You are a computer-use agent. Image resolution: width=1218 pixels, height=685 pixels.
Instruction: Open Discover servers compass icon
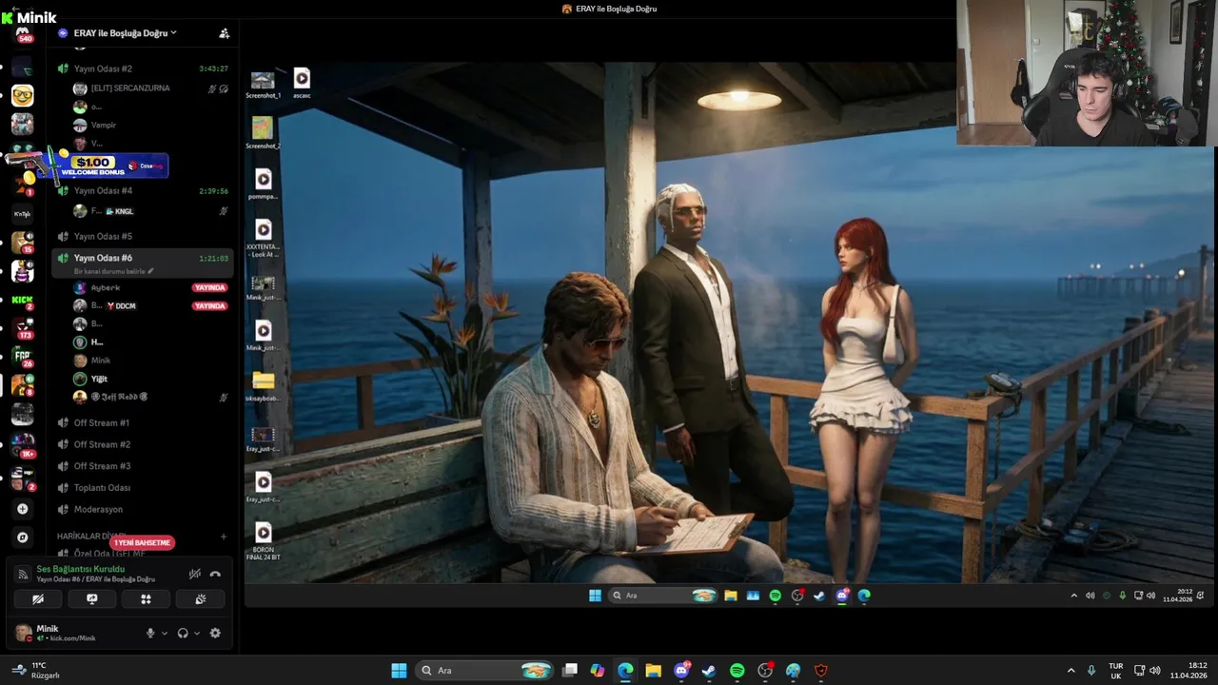[x=23, y=538]
